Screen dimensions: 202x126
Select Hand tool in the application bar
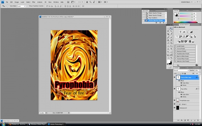(87, 2)
